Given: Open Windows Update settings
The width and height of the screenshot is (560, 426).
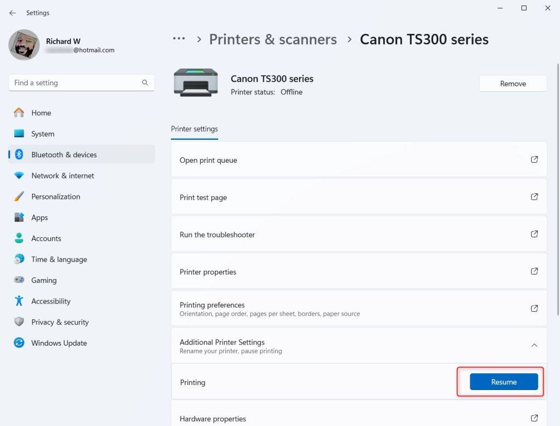Looking at the screenshot, I should tap(81, 343).
